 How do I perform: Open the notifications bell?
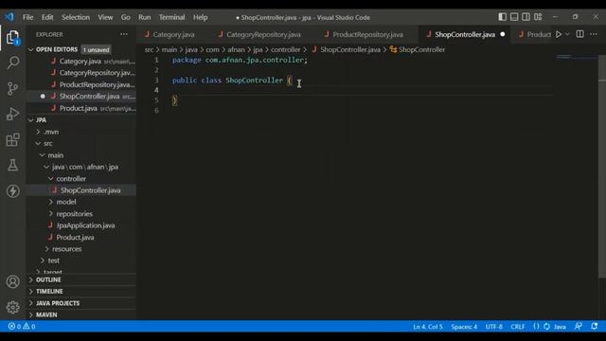point(595,326)
